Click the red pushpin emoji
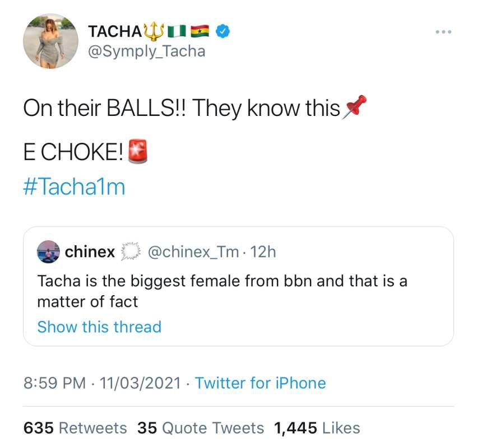Viewport: 477px width, 448px height. (354, 107)
